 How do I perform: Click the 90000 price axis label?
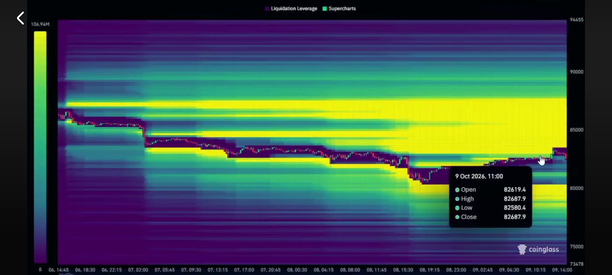[577, 72]
